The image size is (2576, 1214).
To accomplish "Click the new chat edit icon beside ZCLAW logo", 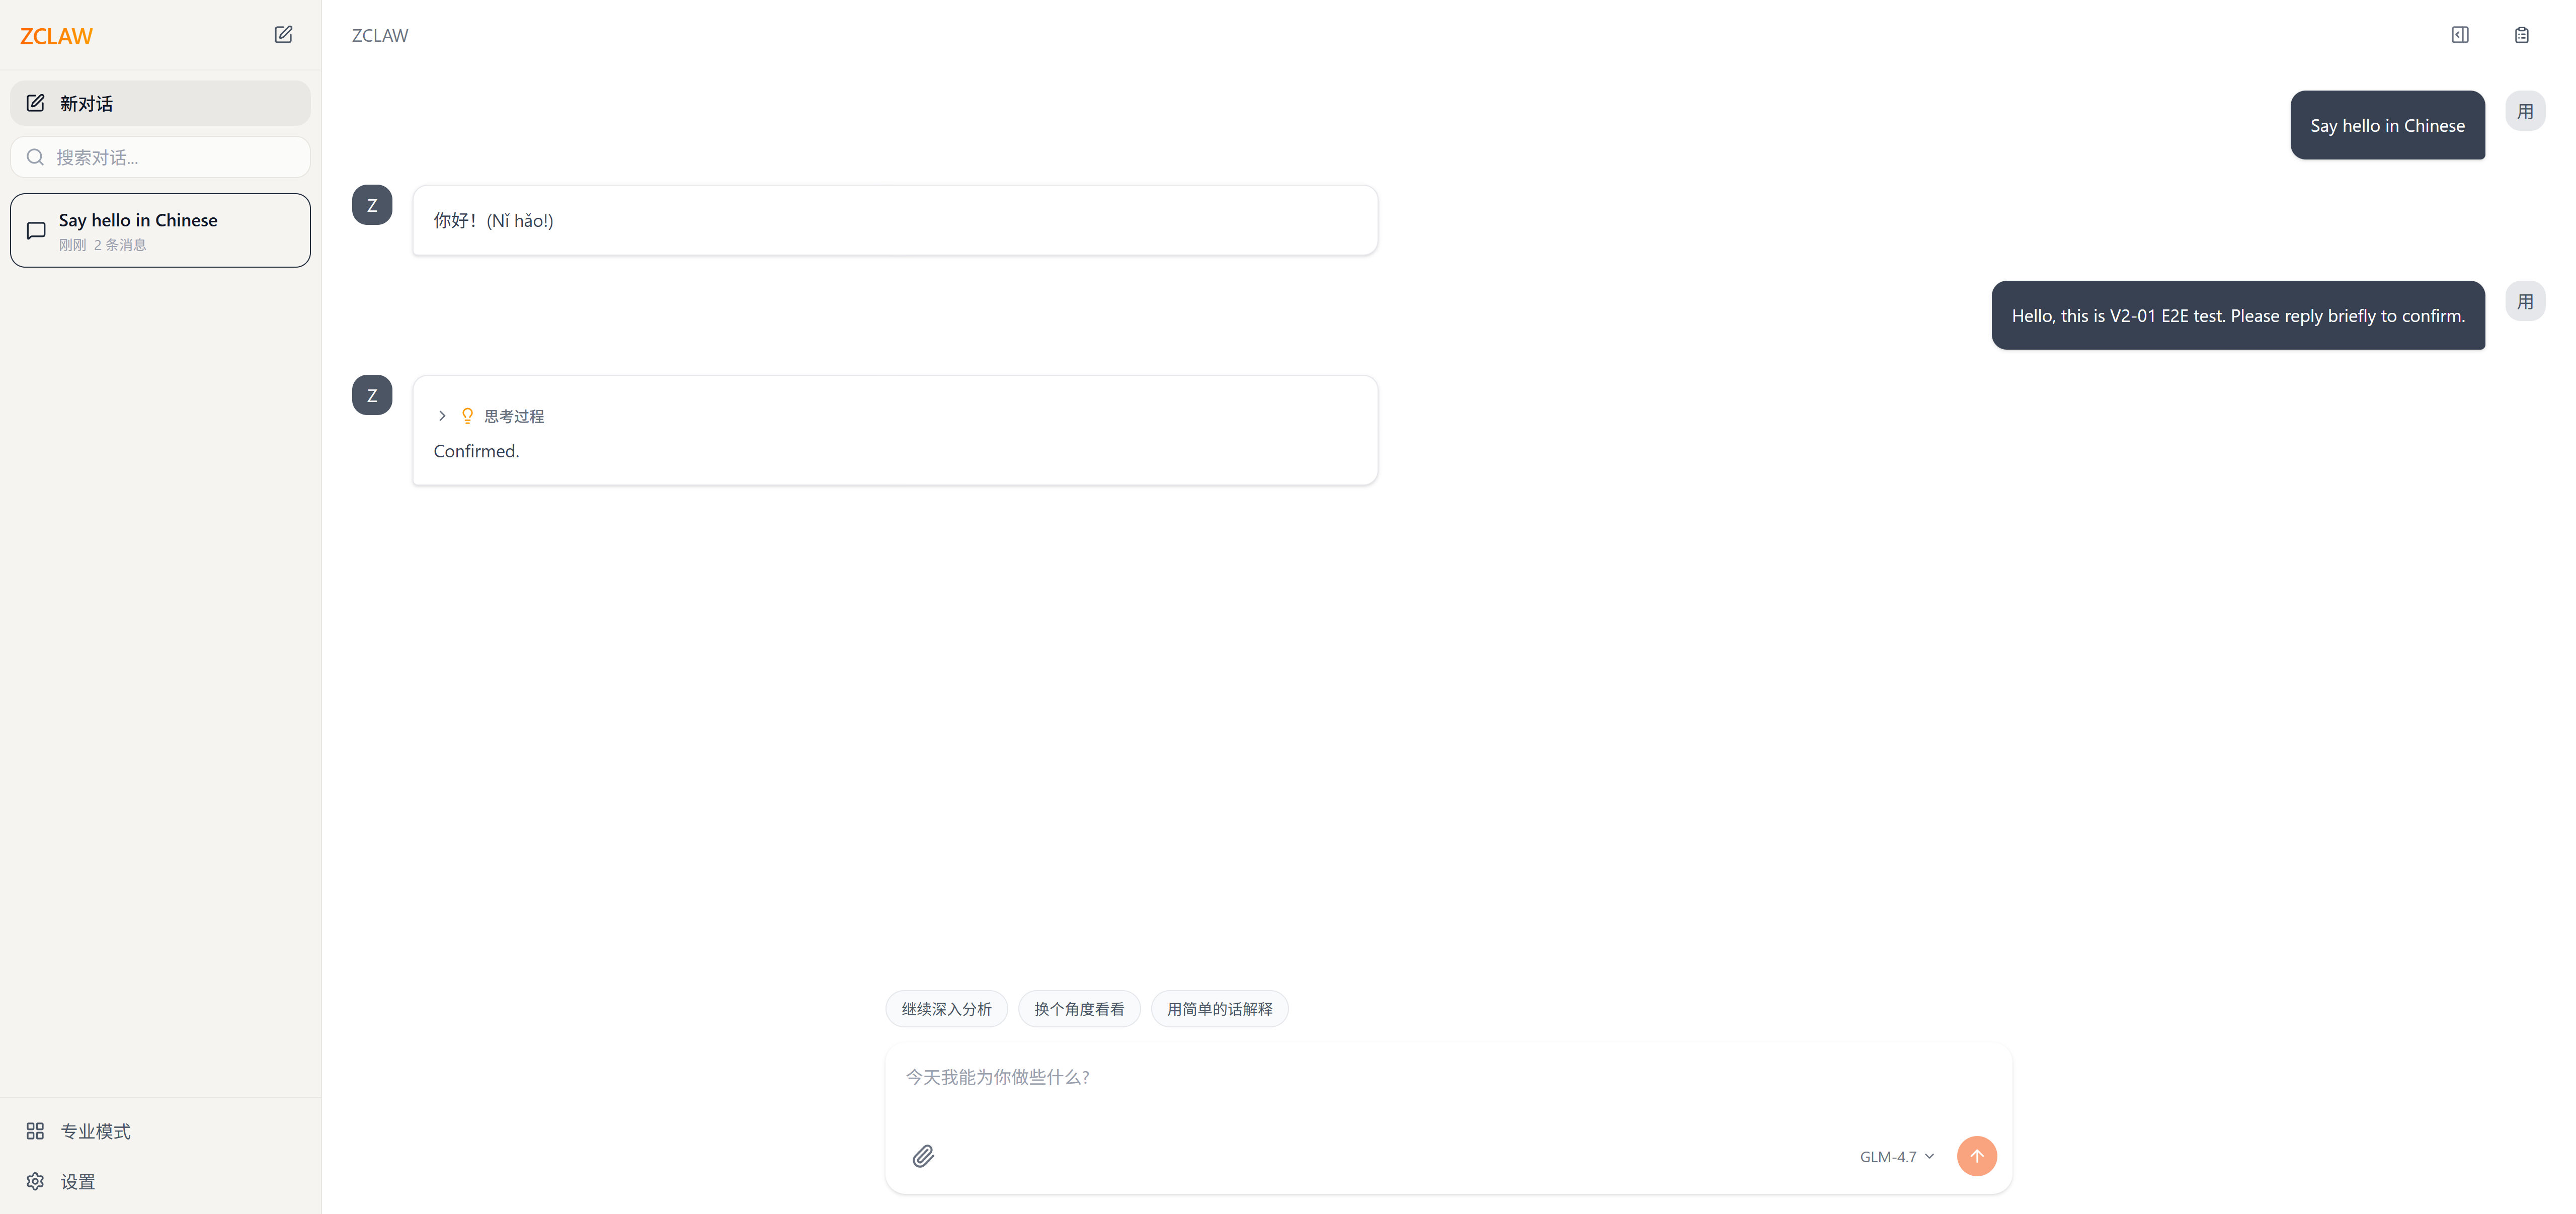I will click(x=283, y=35).
